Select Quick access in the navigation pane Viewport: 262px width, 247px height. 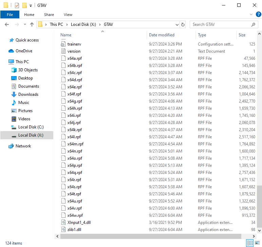(27, 40)
